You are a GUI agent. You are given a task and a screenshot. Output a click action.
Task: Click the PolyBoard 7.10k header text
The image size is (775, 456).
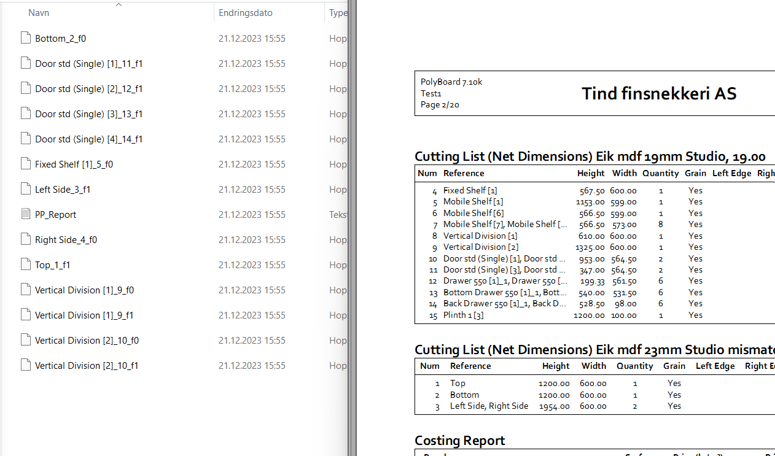click(x=451, y=82)
